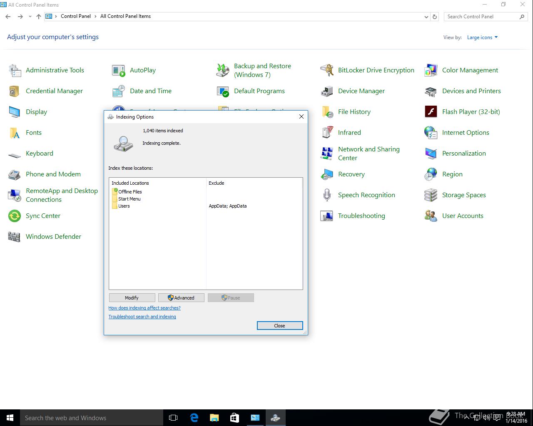Viewport: 533px width, 426px height.
Task: Close the Indexing Options dialog with X
Action: click(301, 116)
